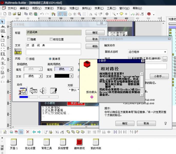Click the cyan right arrow for the next page
176x154 pixels.
pos(39,132)
